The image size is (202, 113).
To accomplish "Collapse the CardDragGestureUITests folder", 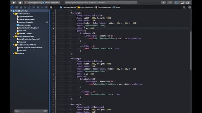I will (14, 45).
